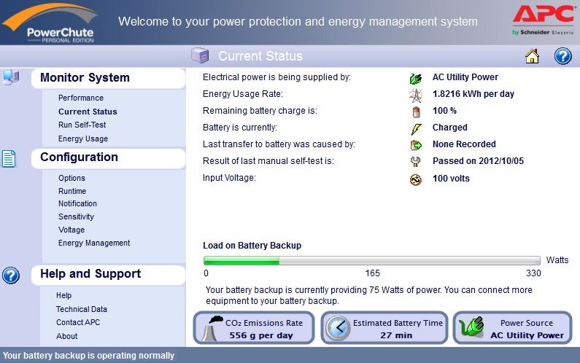Open Technical Data page
Image resolution: width=580 pixels, height=363 pixels.
pos(82,309)
